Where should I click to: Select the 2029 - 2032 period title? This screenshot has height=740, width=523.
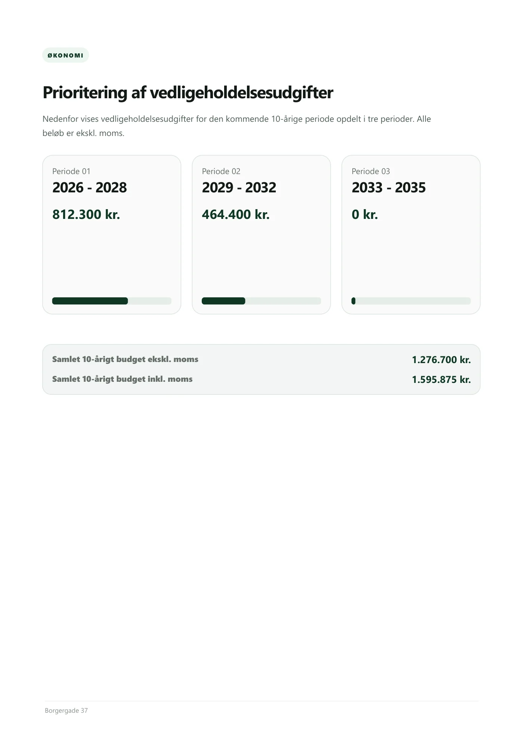point(239,188)
